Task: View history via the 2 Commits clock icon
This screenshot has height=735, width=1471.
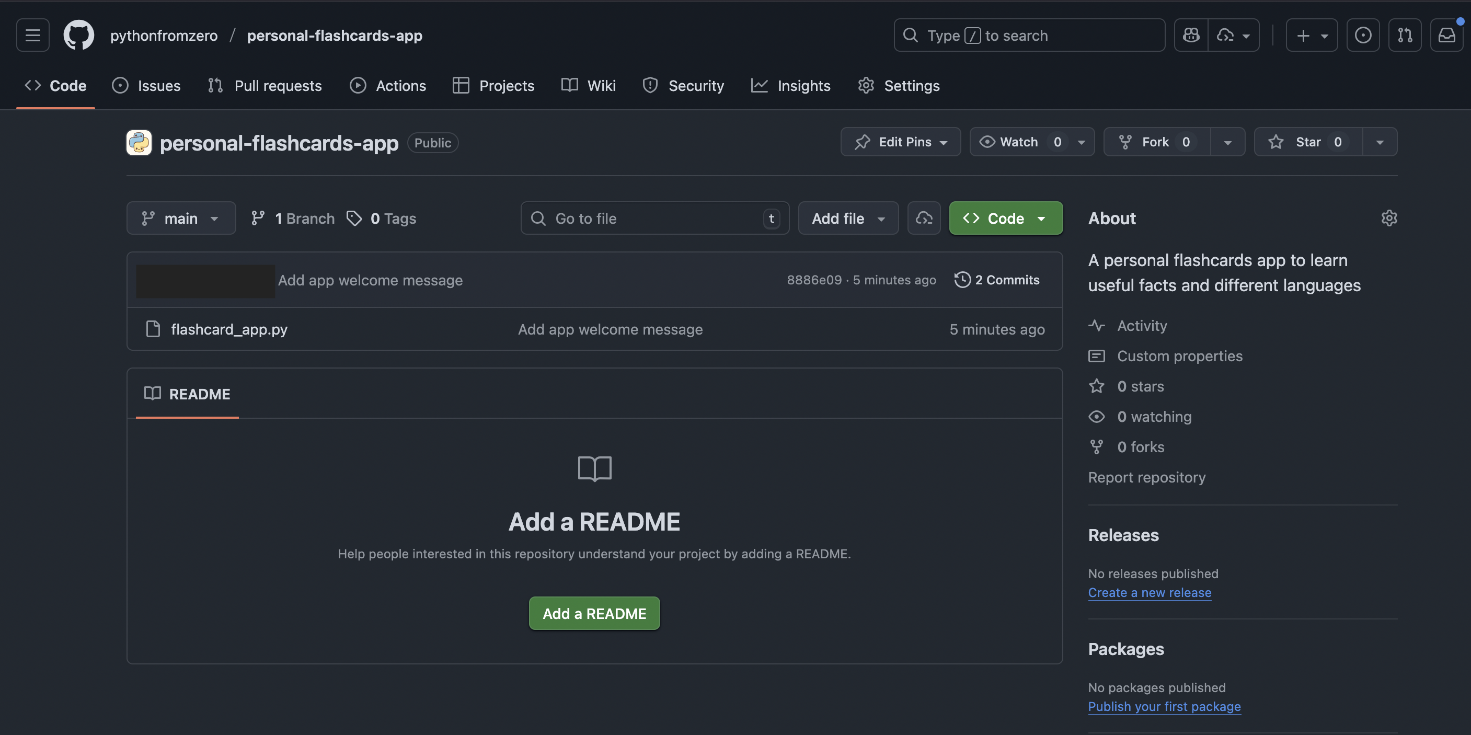Action: 962,280
